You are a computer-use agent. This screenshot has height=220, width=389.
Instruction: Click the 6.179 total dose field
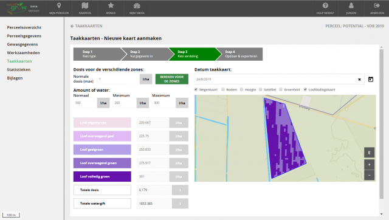point(154,190)
